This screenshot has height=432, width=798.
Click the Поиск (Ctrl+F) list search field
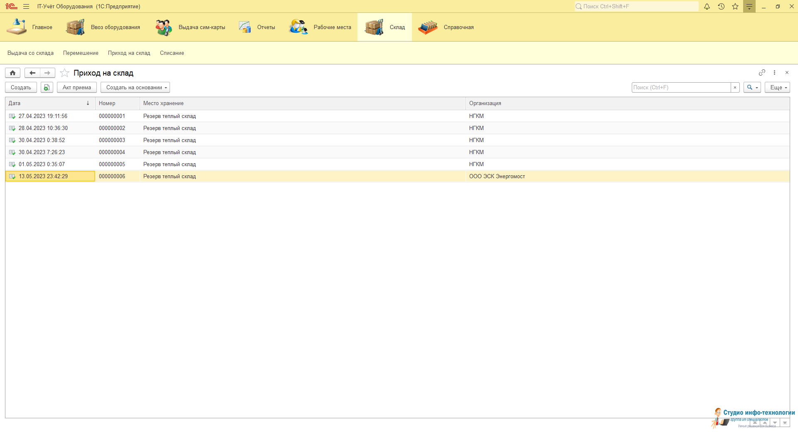pos(681,88)
